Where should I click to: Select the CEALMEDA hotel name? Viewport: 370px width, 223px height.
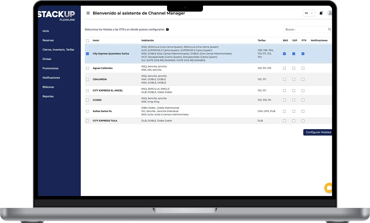click(100, 79)
